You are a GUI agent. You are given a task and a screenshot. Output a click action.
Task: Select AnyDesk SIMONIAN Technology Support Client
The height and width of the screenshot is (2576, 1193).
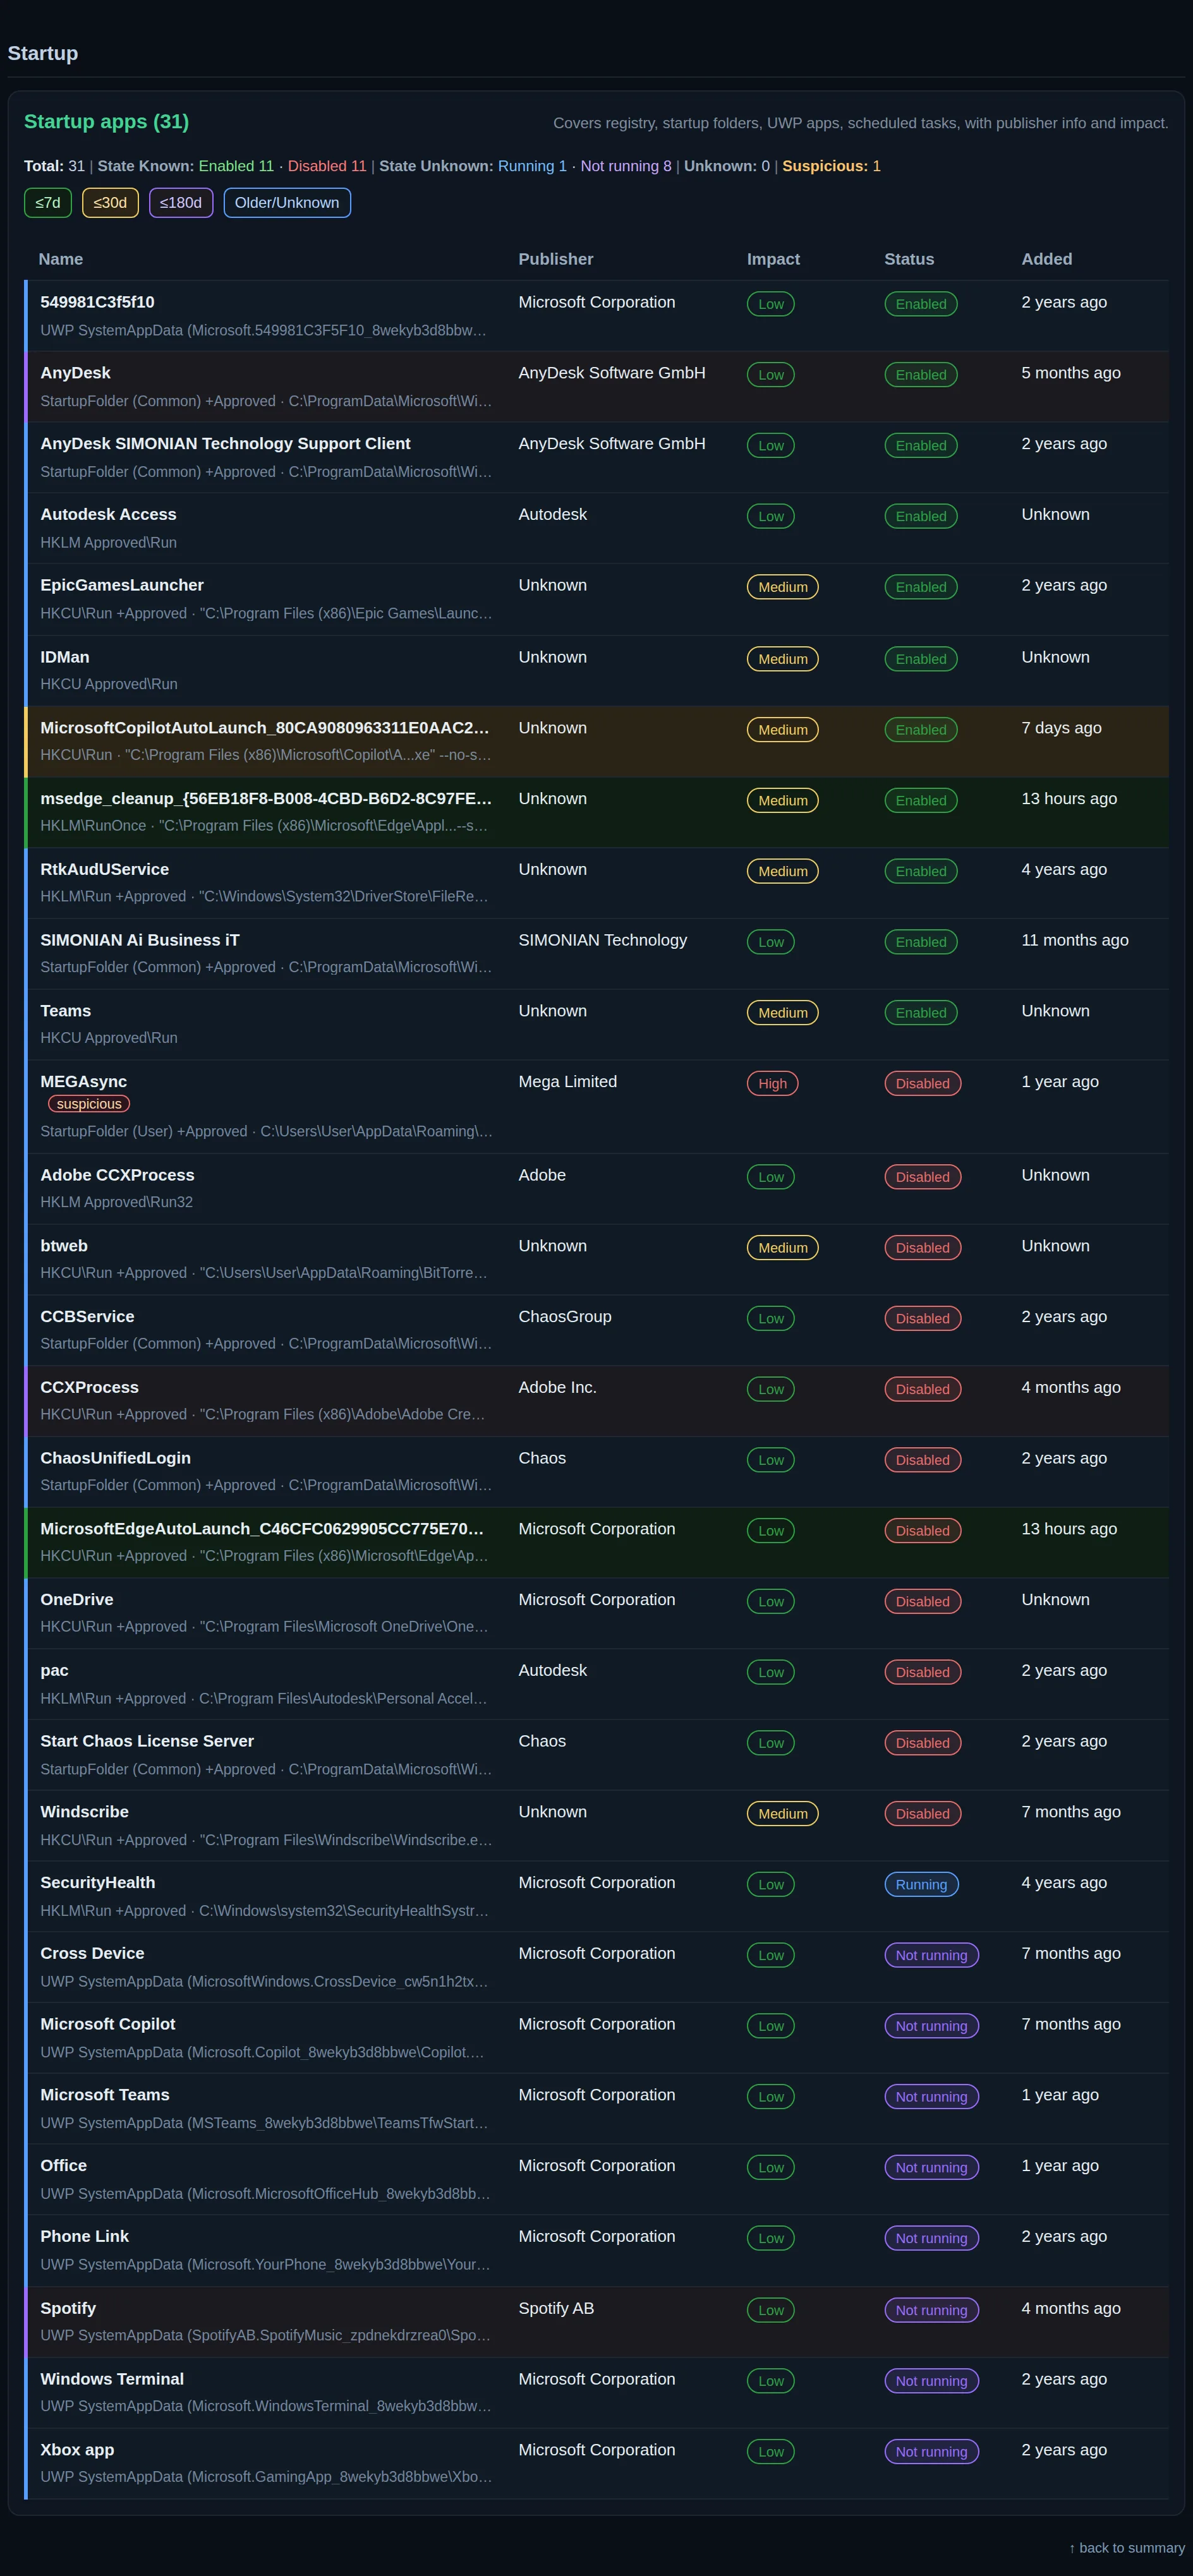tap(225, 444)
